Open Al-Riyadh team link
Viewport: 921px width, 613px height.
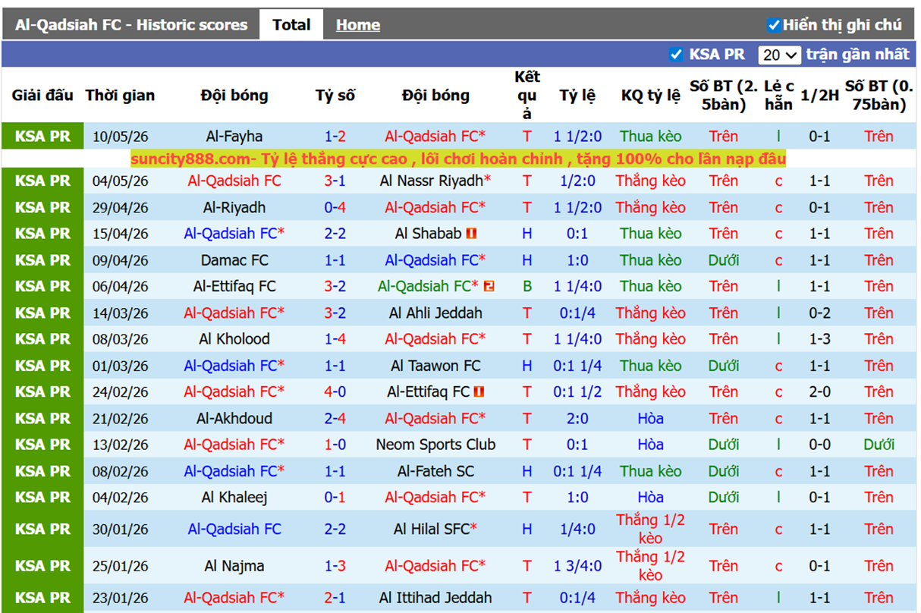234,207
